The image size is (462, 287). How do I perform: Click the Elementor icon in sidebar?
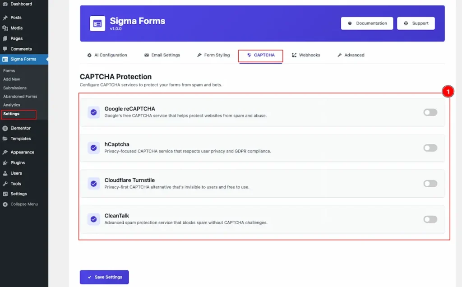coord(5,128)
